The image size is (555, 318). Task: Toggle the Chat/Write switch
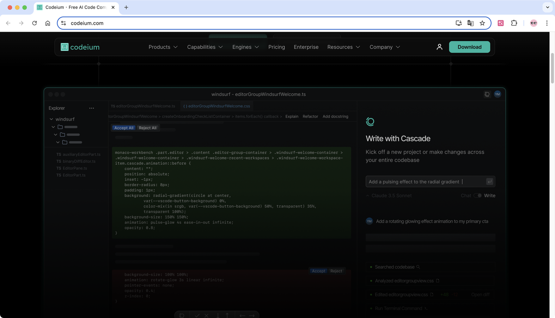click(x=477, y=196)
